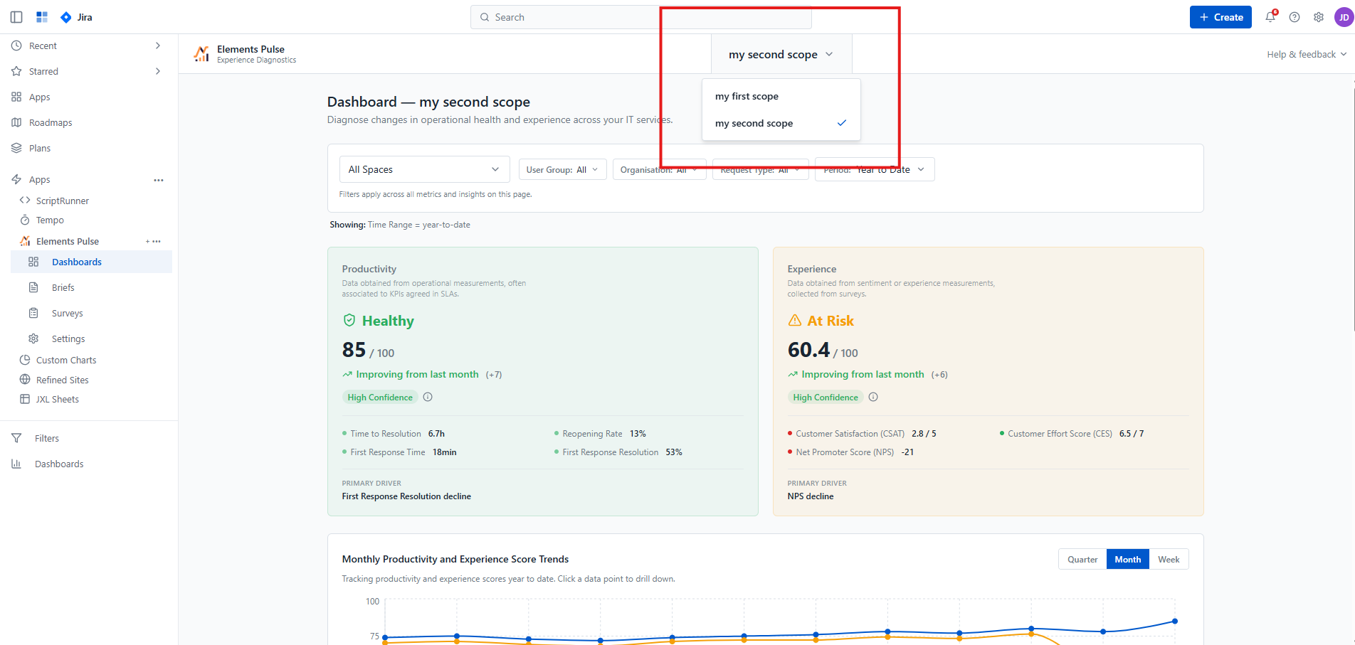
Task: Show info next to Experience High Confidence
Action: coord(873,398)
